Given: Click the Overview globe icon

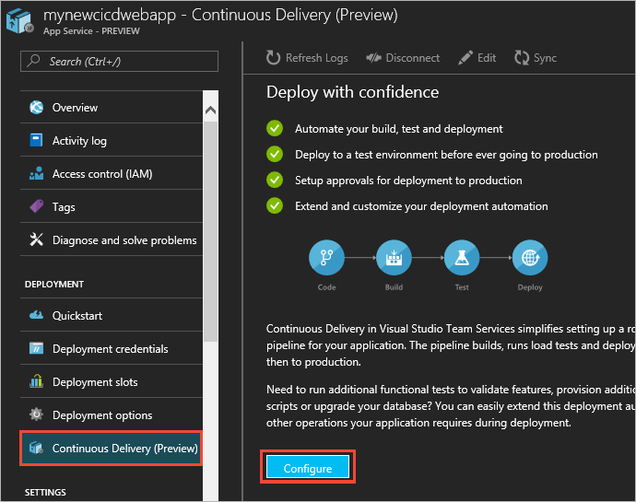Looking at the screenshot, I should point(36,108).
